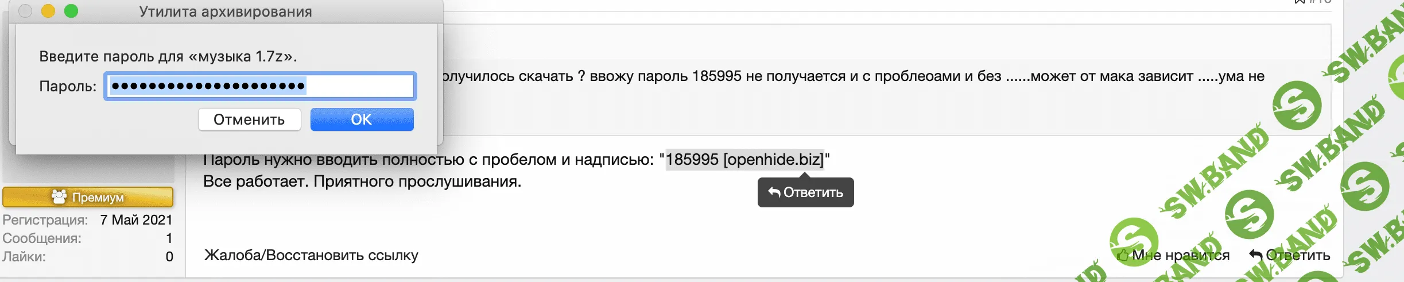Click the Премиум badge label

tap(98, 197)
